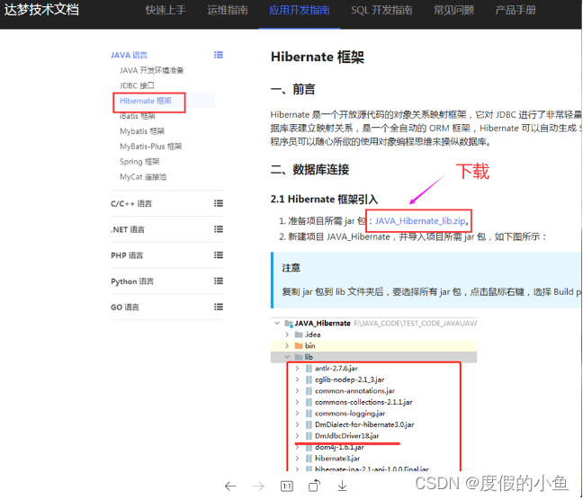This screenshot has height=500, width=583.
Task: Expand the bin folder chevron
Action: [287, 345]
